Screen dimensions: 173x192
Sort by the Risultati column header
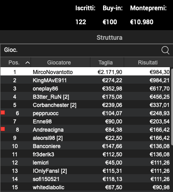click(x=147, y=62)
